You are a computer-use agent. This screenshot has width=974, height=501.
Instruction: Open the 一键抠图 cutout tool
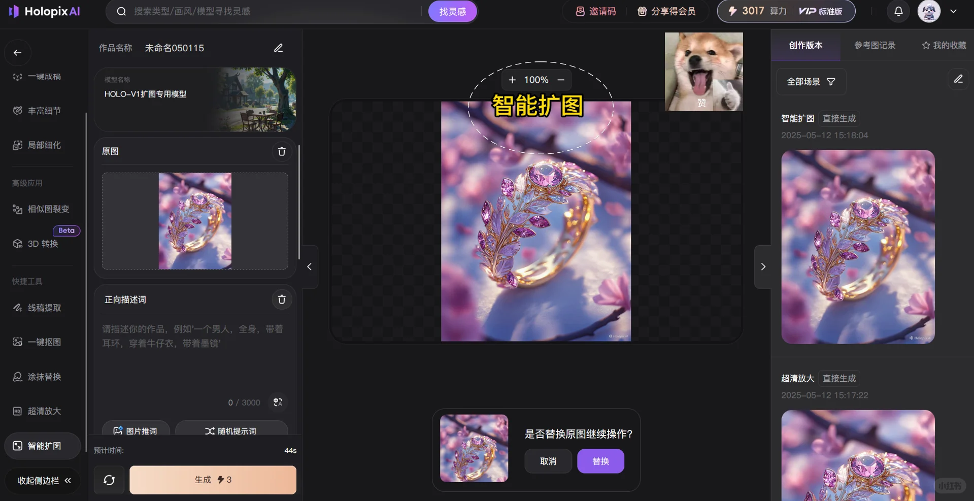(x=43, y=342)
